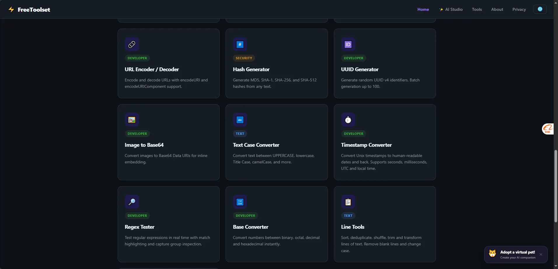The image size is (558, 269).
Task: Click the Line Tools sort deduplicate description
Action: pos(381,244)
